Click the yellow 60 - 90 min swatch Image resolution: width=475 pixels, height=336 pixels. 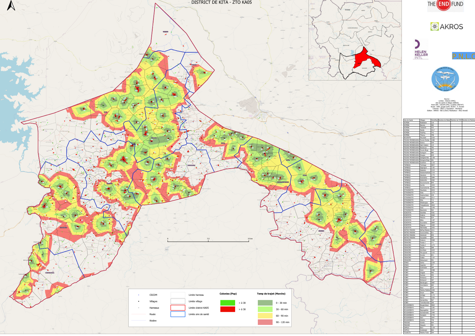(265, 316)
